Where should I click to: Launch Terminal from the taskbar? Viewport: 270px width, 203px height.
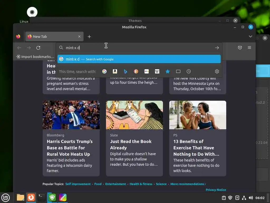click(x=41, y=197)
